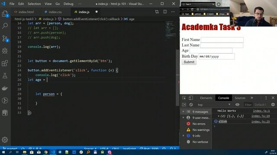Open index.js:1 source link
Image resolution: width=277 pixels, height=155 pixels.
click(261, 111)
